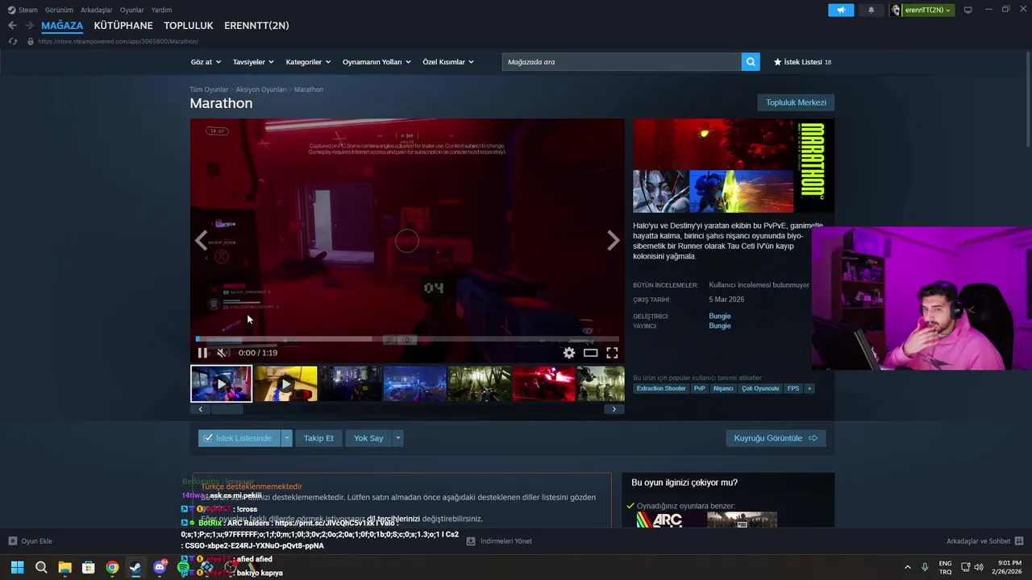1032x580 pixels.
Task: Show hidden system tray icons
Action: point(907,567)
